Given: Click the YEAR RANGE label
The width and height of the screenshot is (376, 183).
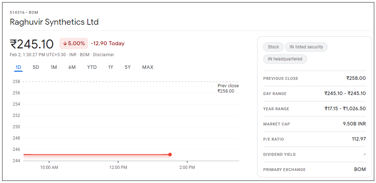Looking at the screenshot, I should coord(276,109).
